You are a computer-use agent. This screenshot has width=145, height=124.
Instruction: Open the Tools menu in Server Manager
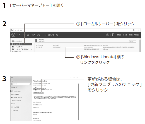[x=125, y=35]
